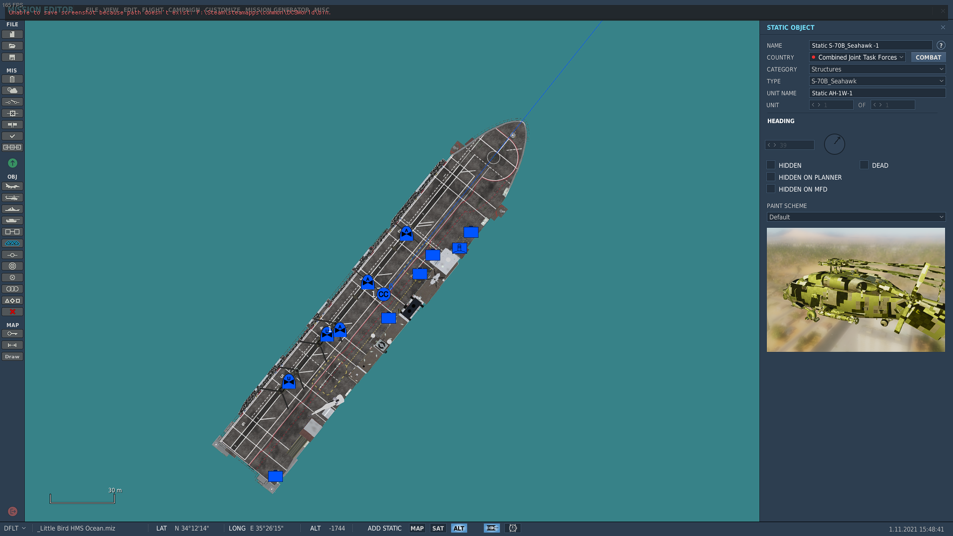The width and height of the screenshot is (953, 536).
Task: Open the triggers tool icon
Action: click(12, 102)
